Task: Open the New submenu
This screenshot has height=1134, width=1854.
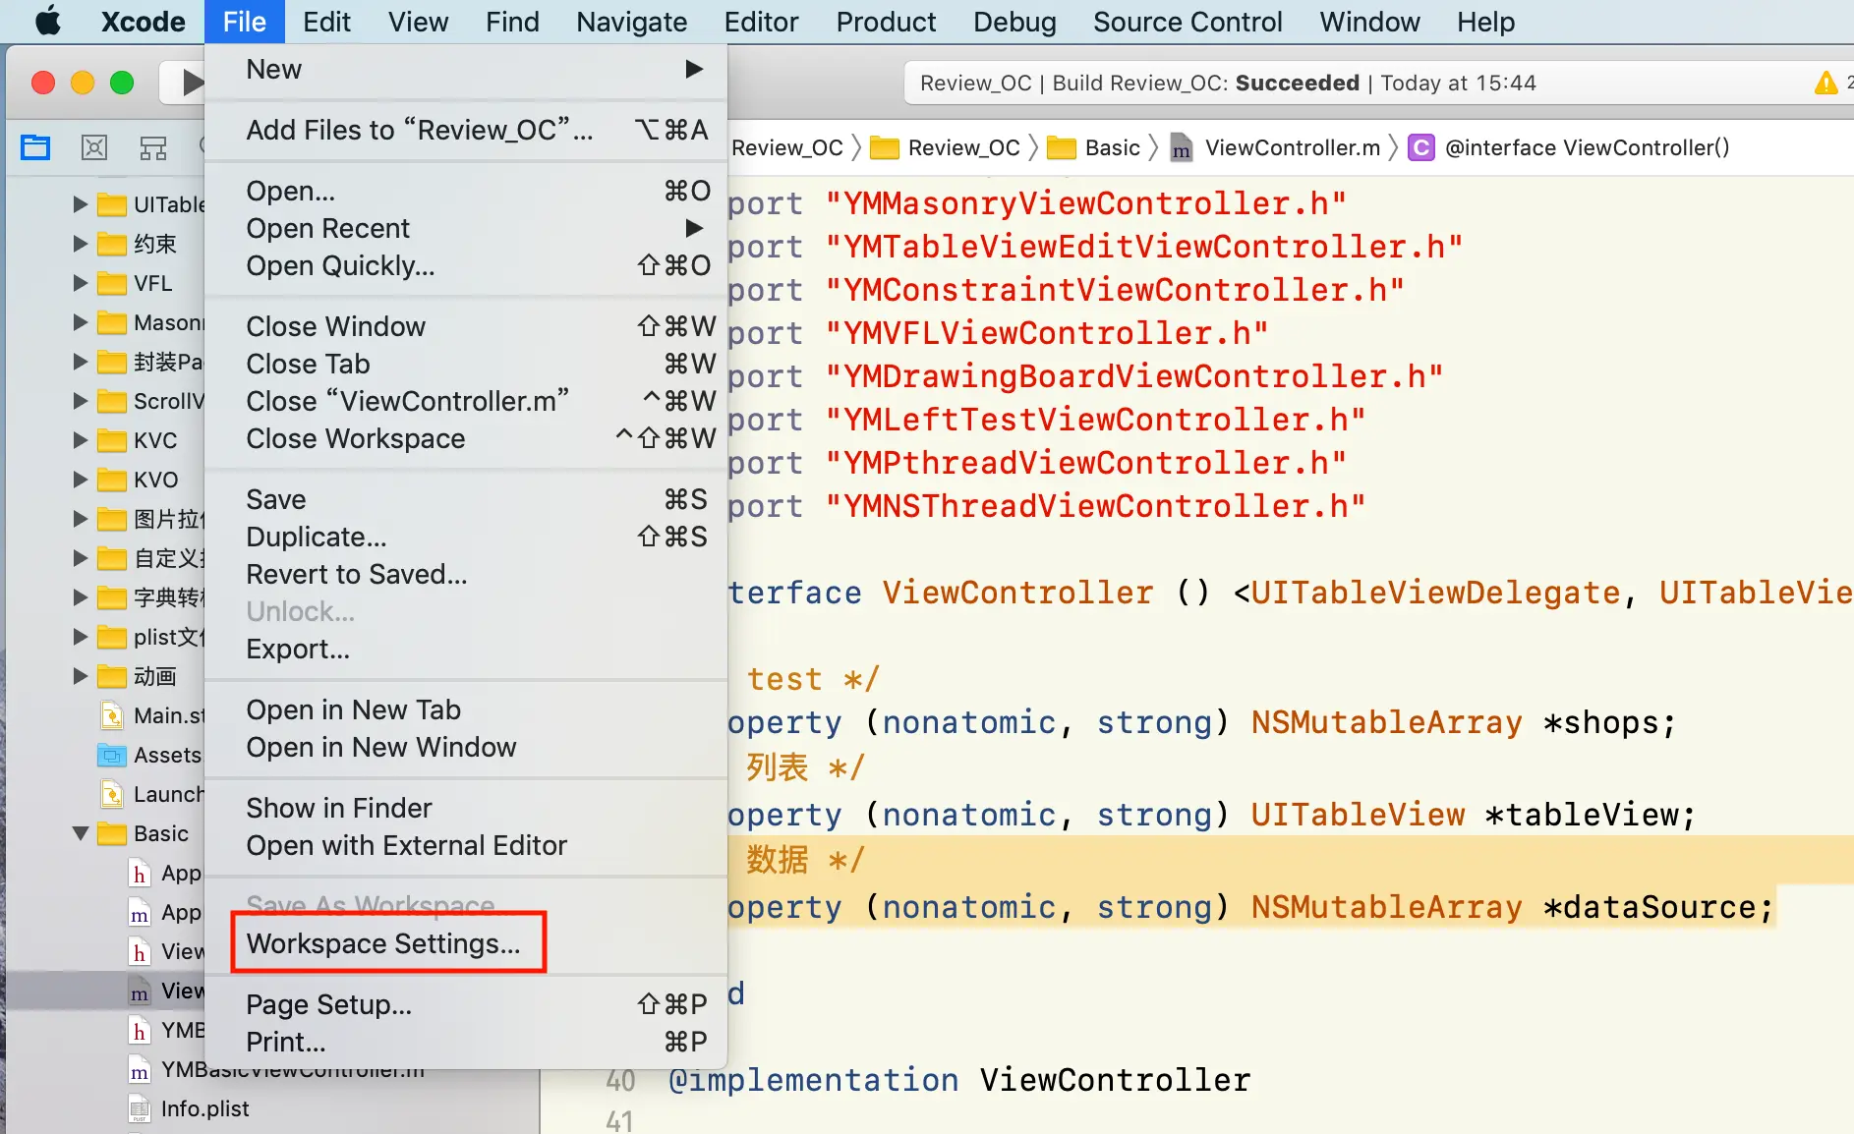Action: coord(466,69)
